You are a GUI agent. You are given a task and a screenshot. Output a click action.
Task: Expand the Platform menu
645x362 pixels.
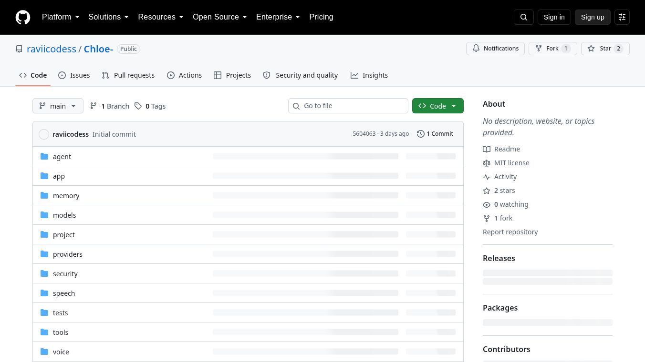[61, 17]
